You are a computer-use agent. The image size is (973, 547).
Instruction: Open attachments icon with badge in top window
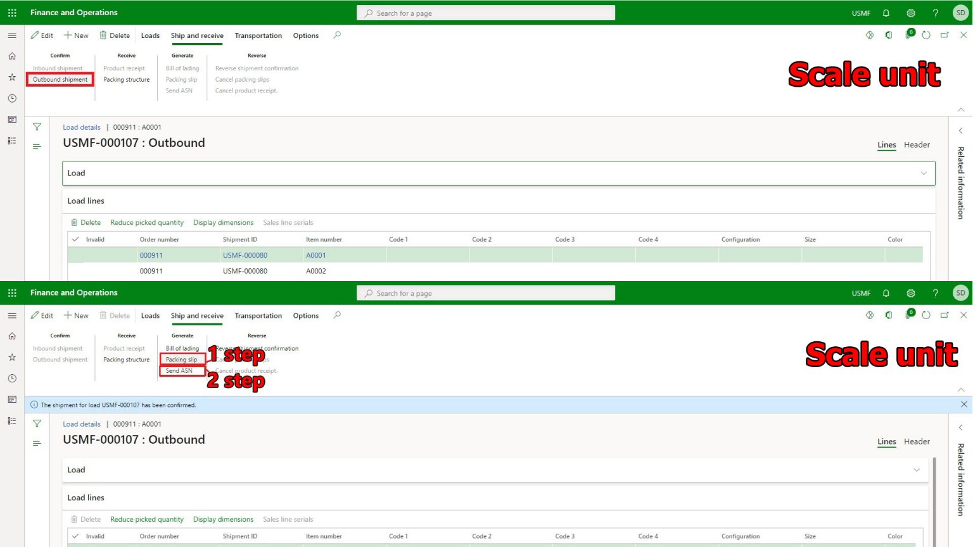(909, 34)
